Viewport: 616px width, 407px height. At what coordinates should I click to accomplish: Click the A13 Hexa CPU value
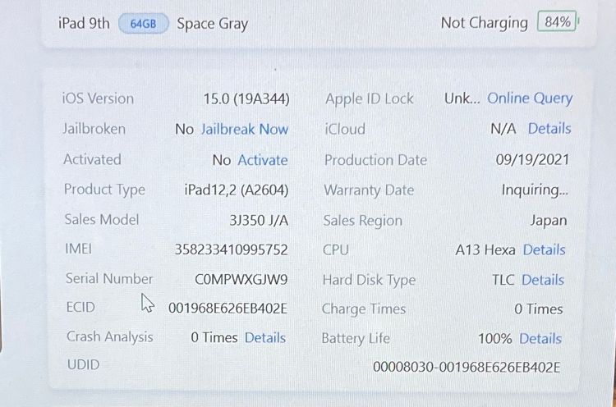coord(485,250)
